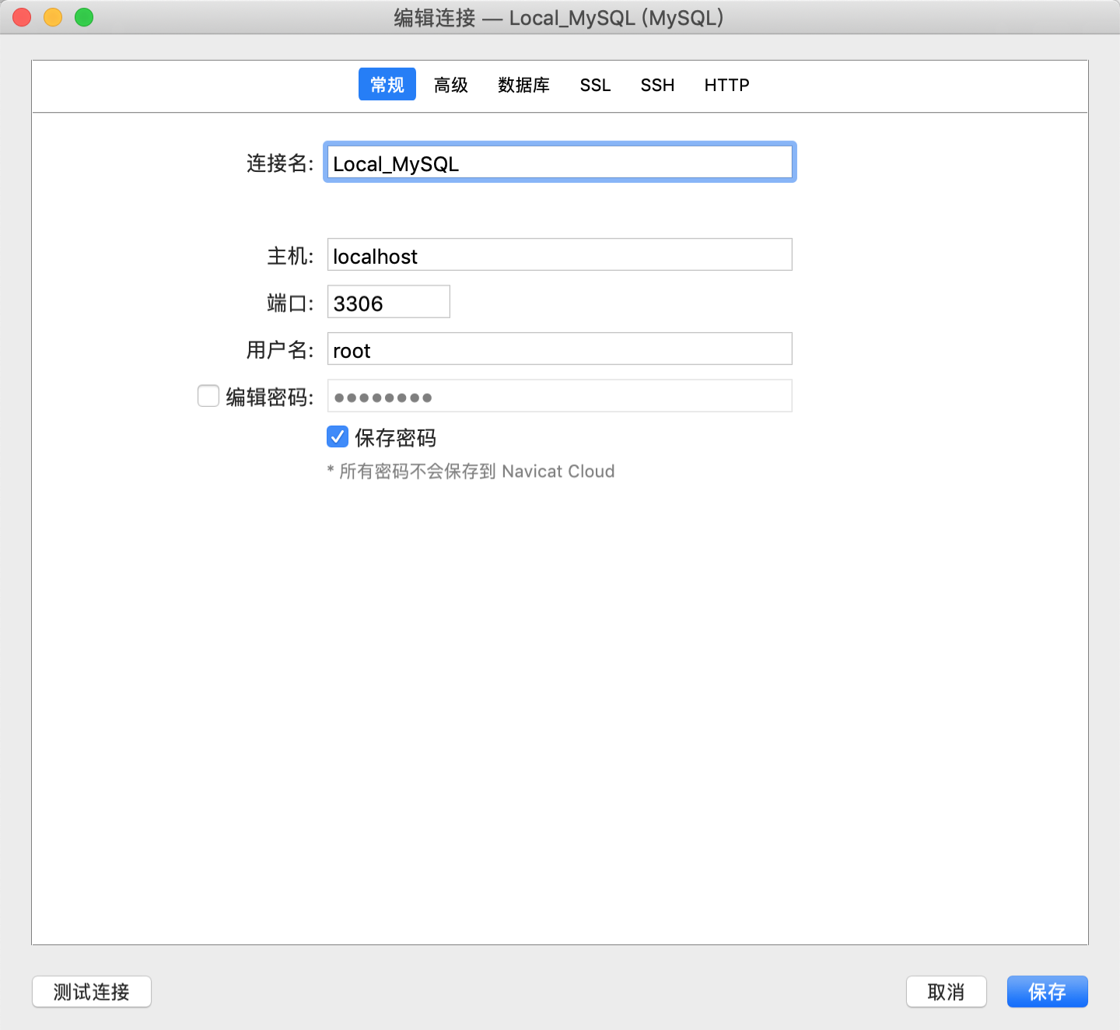This screenshot has height=1030, width=1120.
Task: Switch to the SSH tab
Action: point(657,85)
